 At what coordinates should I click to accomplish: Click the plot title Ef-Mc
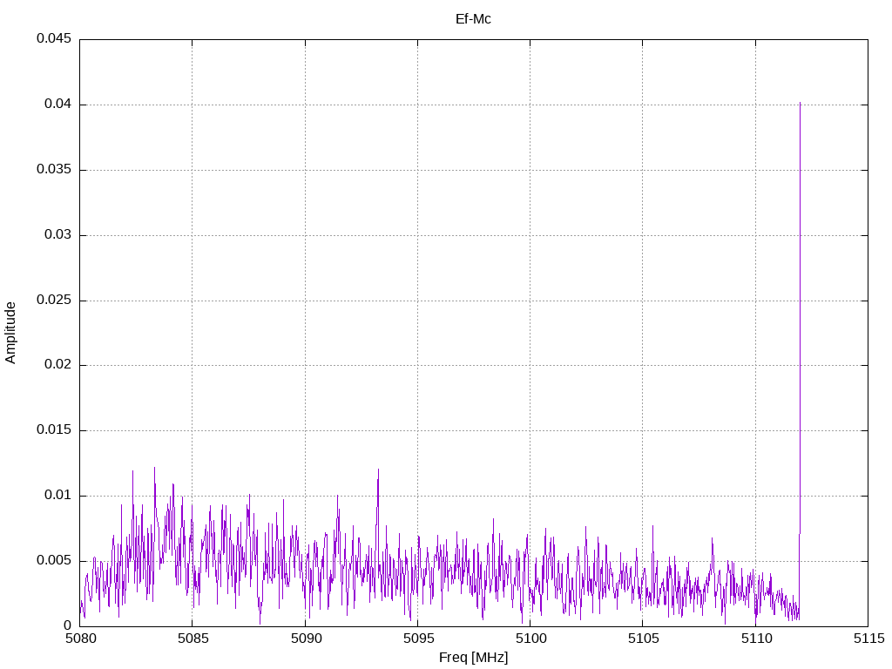(473, 19)
